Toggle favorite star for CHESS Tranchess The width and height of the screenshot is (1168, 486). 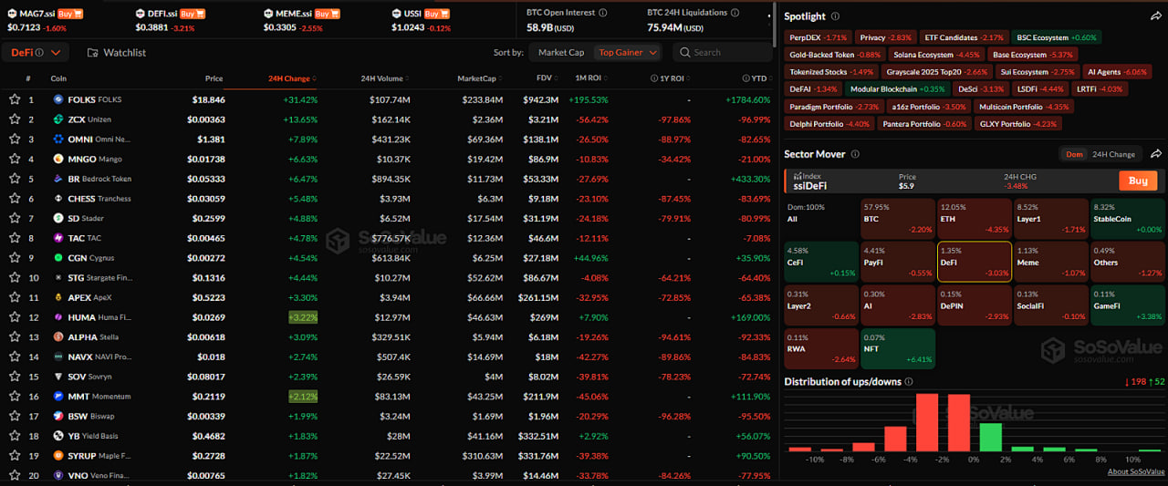[x=15, y=199]
